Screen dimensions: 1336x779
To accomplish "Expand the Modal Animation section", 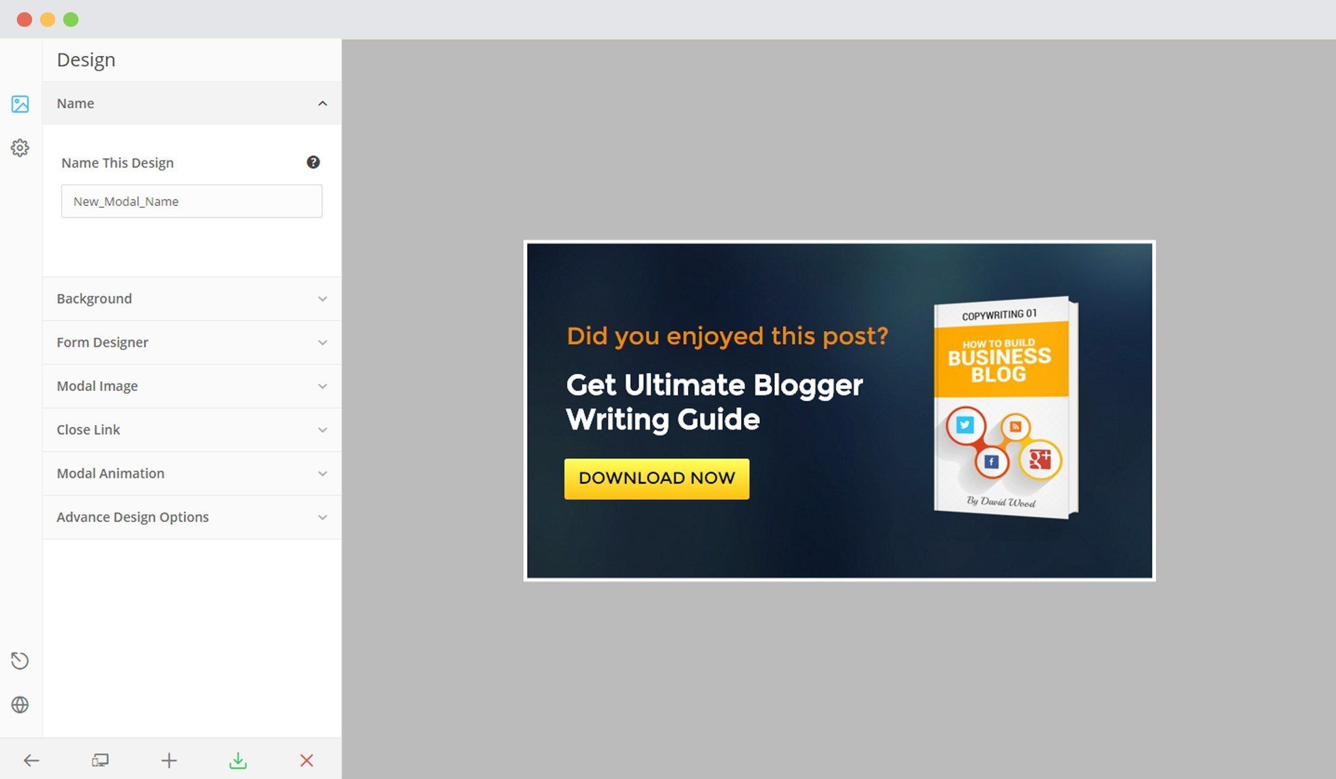I will 192,473.
